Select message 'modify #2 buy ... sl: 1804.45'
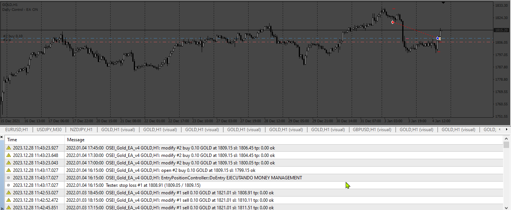Screen dimensions: 511x210 click(171, 155)
